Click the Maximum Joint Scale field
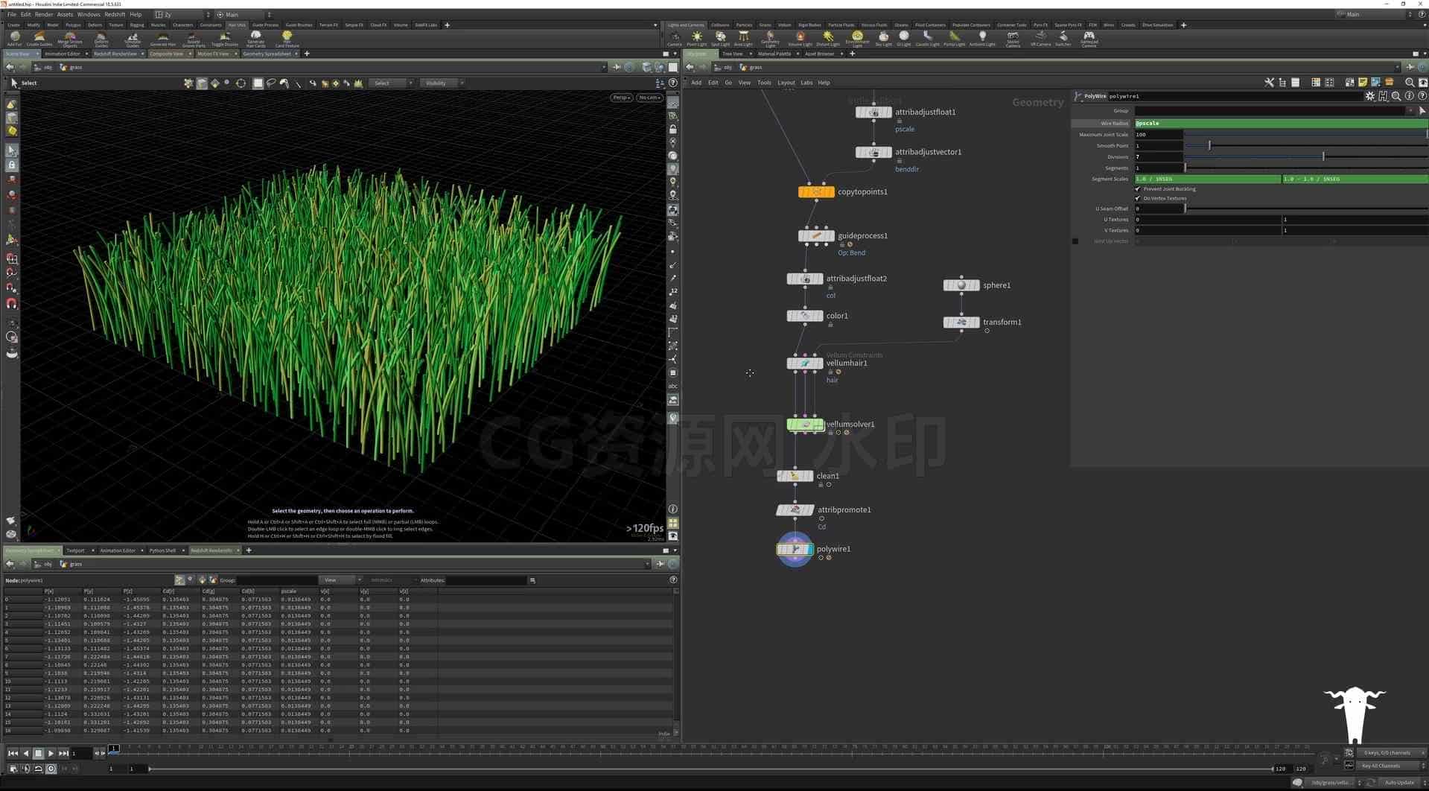The height and width of the screenshot is (791, 1429). 1159,135
